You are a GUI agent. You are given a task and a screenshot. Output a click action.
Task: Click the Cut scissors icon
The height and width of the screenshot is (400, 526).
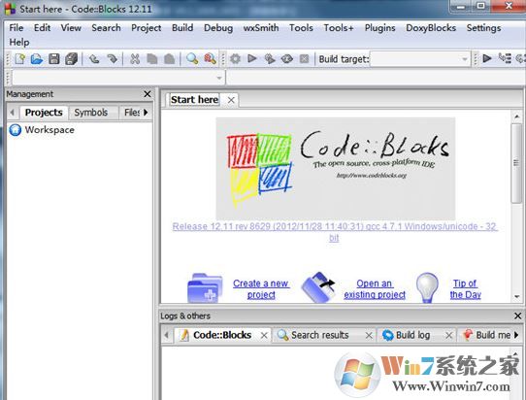(135, 59)
